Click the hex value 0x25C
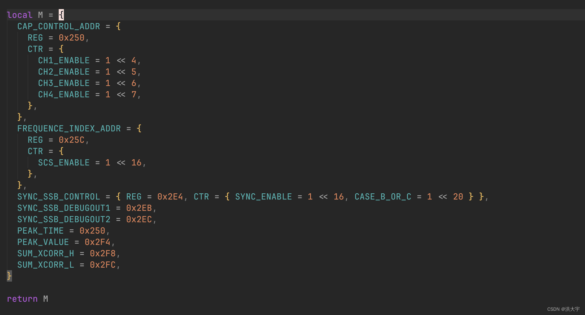 71,140
